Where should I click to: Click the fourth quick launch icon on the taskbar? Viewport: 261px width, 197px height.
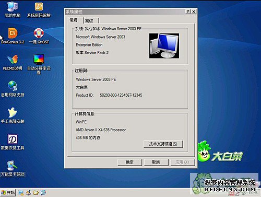(x=43, y=193)
